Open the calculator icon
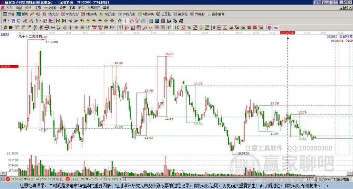 tap(157, 21)
